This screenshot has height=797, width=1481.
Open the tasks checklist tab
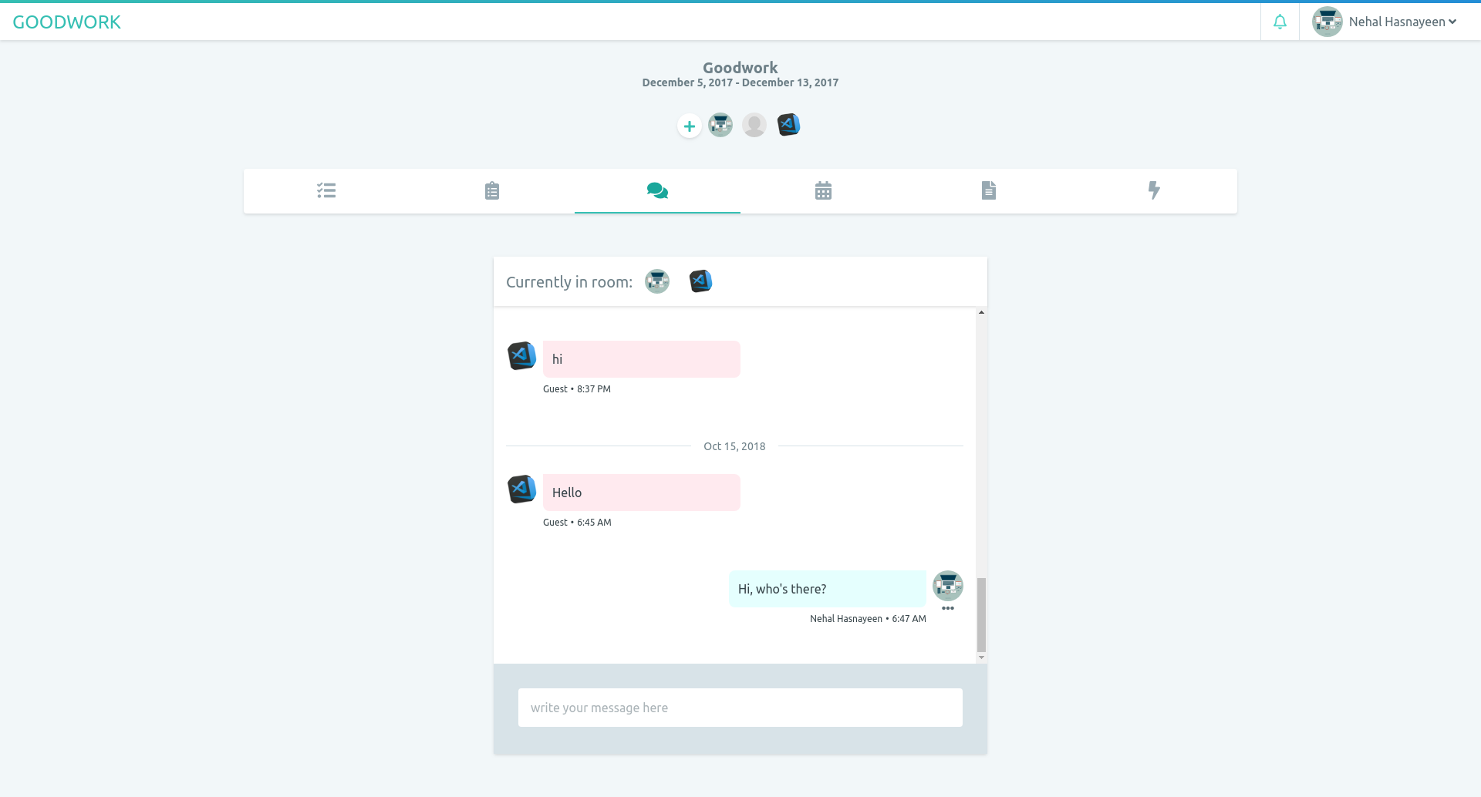pos(326,190)
